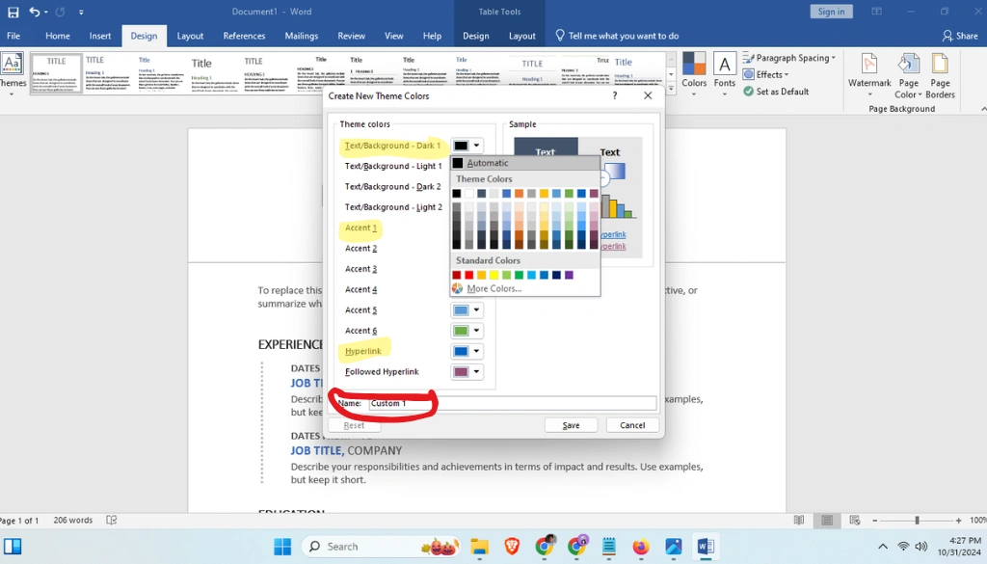This screenshot has width=987, height=564.
Task: Switch to Print Layout view
Action: pos(827,520)
